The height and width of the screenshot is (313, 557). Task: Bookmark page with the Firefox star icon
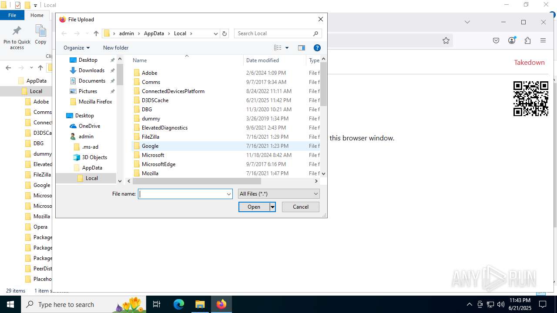446,40
